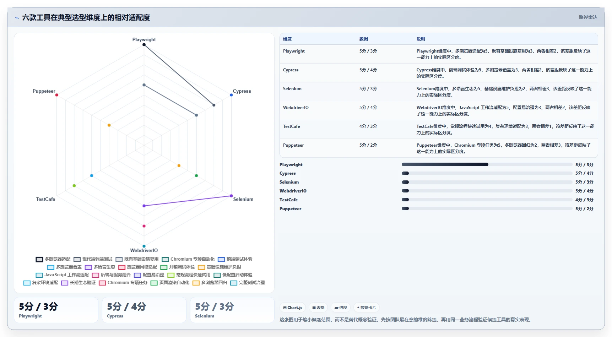This screenshot has height=337, width=612.
Task: Toggle the 多语言生态 legend item
Action: pos(100,267)
